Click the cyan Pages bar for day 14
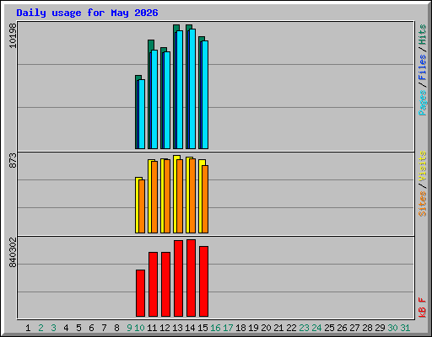432x337 pixels. (x=192, y=88)
